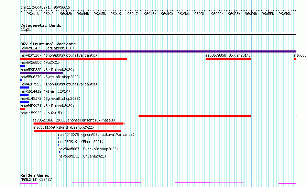Click the blue nsv6026850 variant bar

22,66
